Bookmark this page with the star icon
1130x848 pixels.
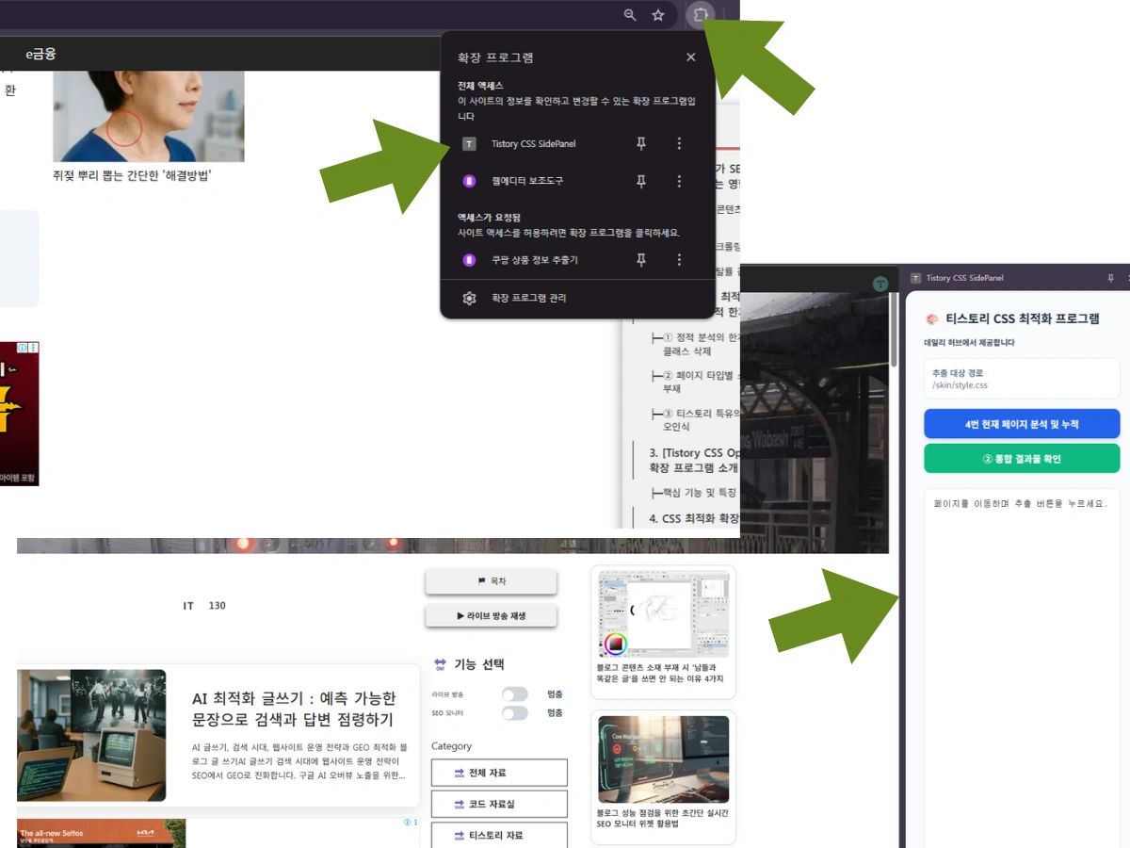pos(658,15)
